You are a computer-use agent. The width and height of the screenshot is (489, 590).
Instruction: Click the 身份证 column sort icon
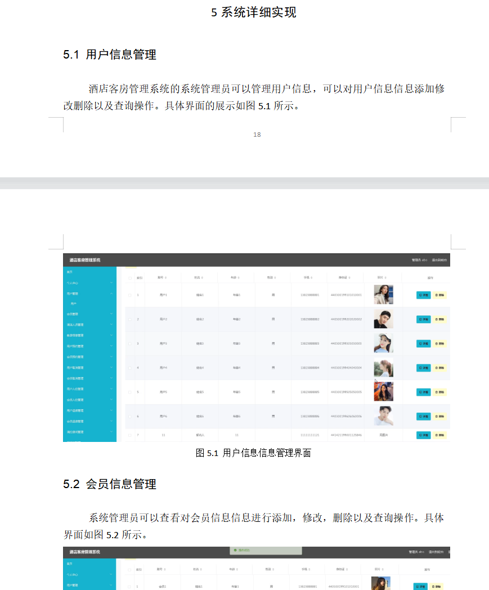pyautogui.click(x=349, y=276)
